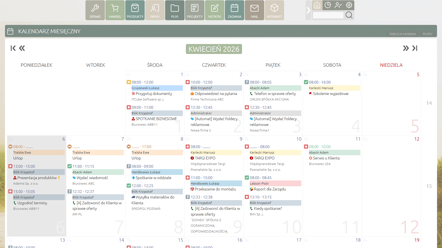Toggle status of 08:00 - 08:05 Telefon task
This screenshot has width=442, height=248.
(x=247, y=82)
